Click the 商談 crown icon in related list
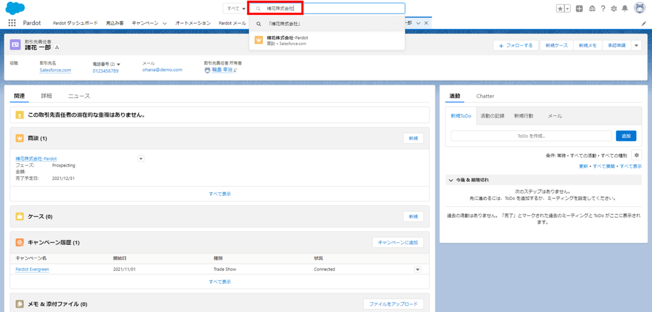Screen dimensions: 652x312 pyautogui.click(x=20, y=138)
